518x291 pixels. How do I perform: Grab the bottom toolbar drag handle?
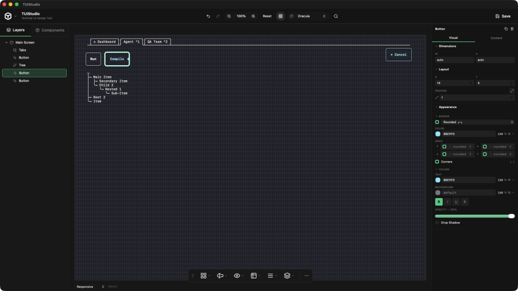(x=193, y=275)
